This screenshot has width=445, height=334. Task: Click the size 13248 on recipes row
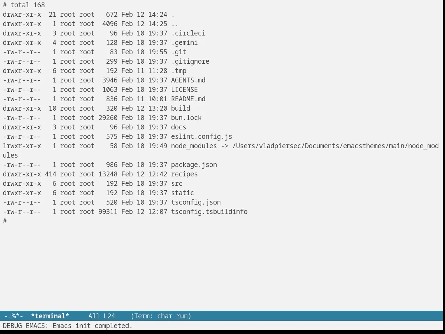[x=108, y=174]
